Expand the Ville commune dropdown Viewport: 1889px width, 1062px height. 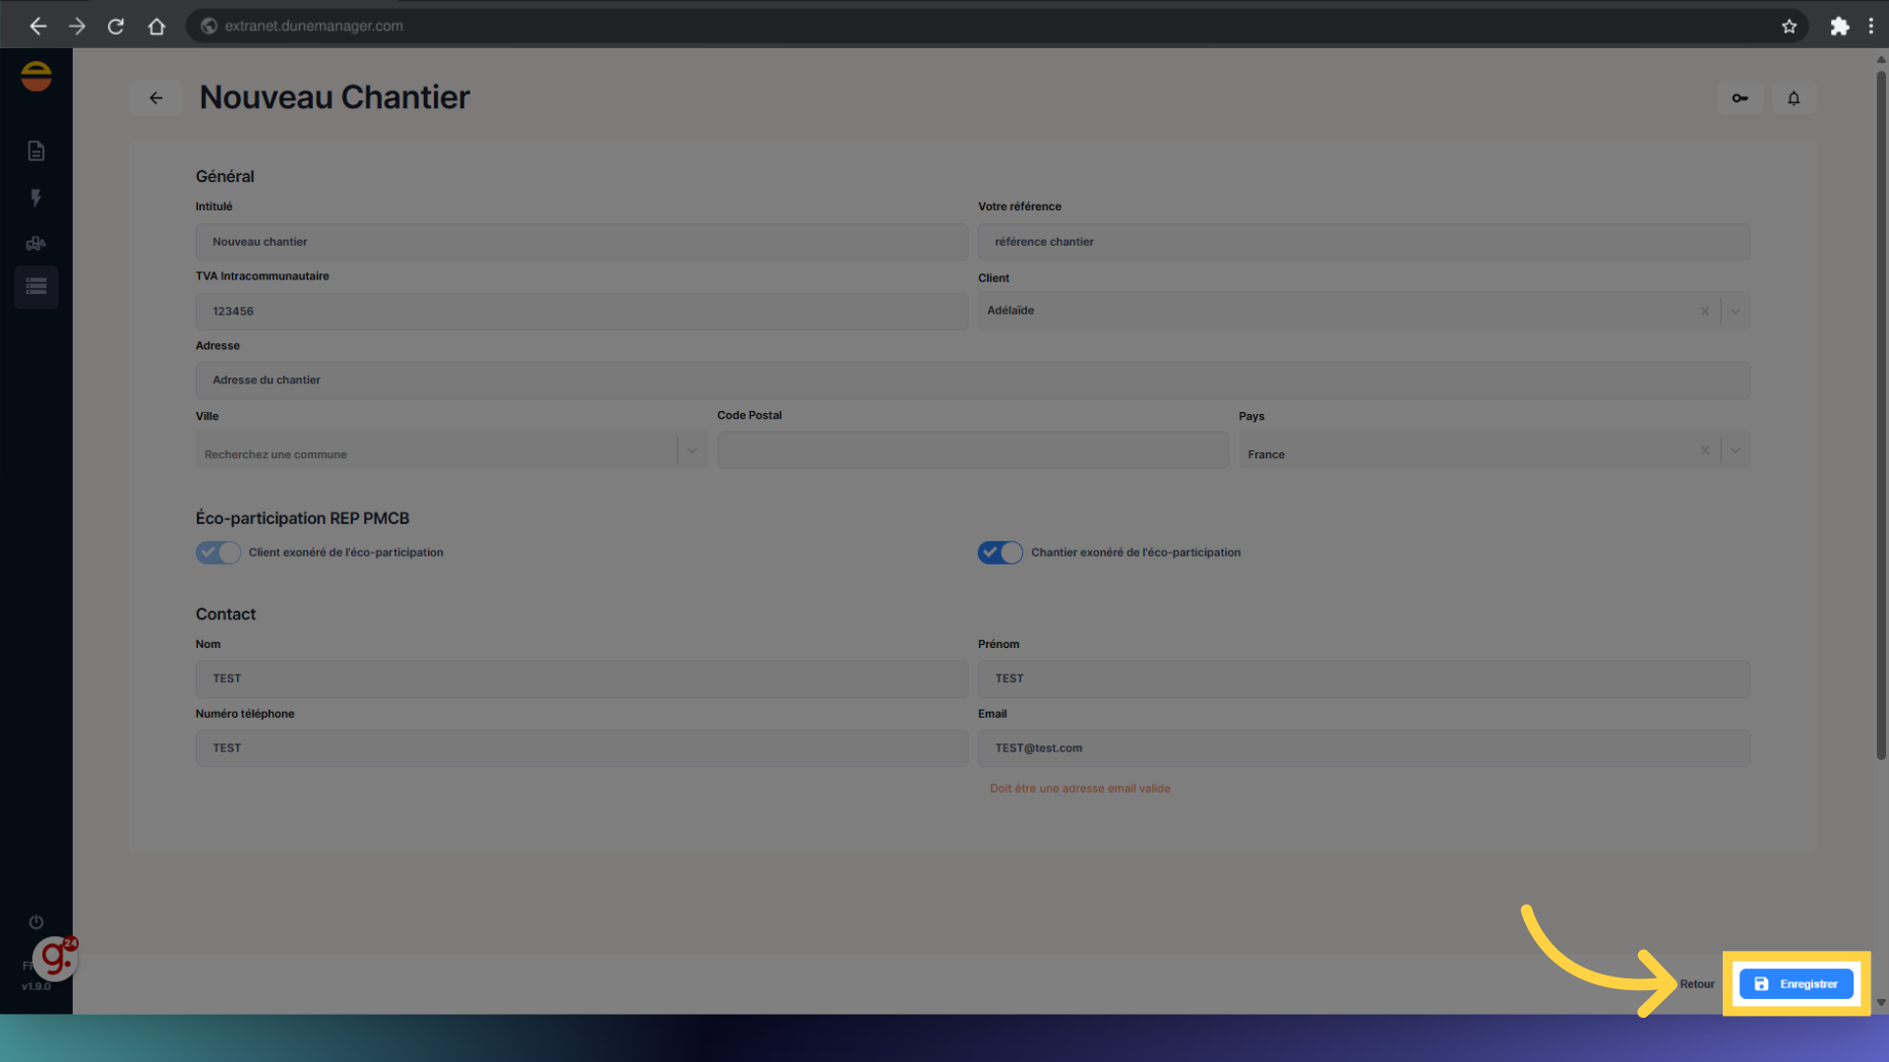(692, 451)
